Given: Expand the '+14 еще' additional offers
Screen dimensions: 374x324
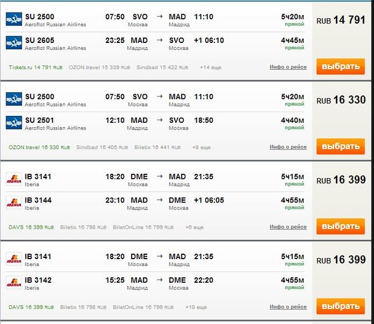Looking at the screenshot, I should [x=211, y=67].
